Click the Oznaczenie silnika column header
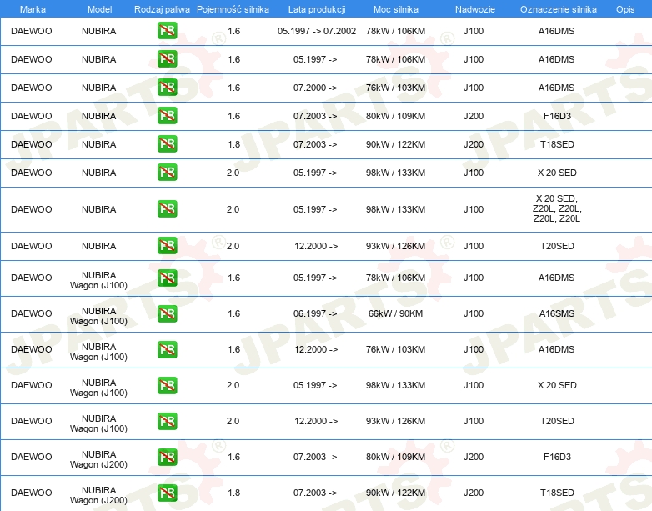The width and height of the screenshot is (652, 511). click(559, 9)
